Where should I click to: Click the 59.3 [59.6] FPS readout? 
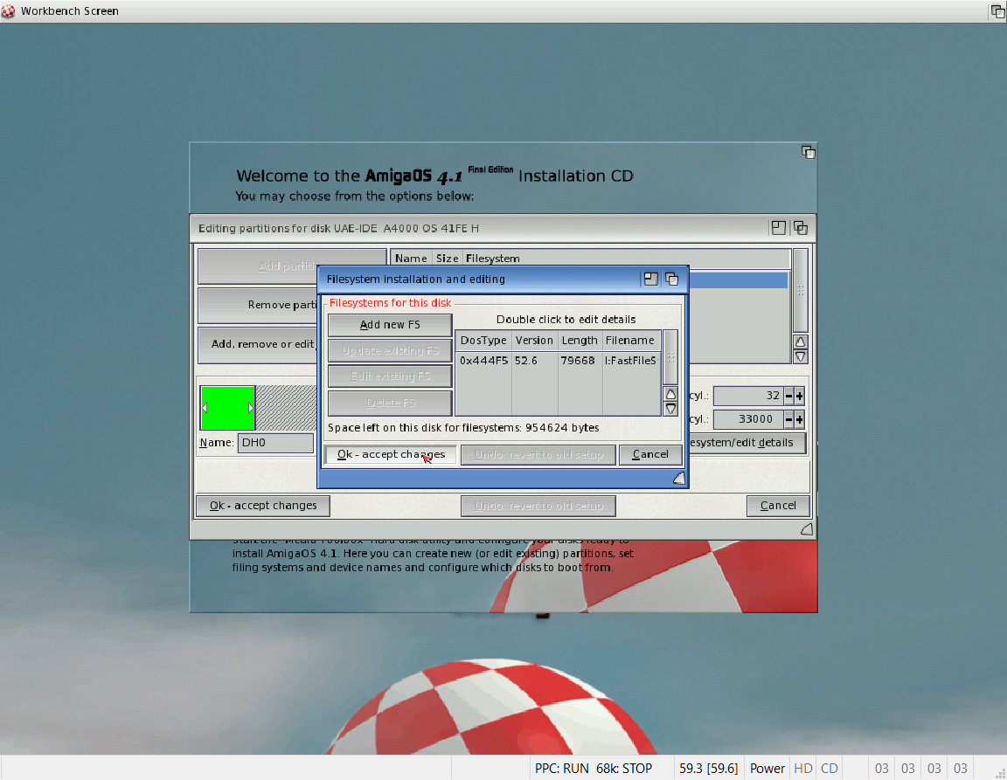[708, 769]
